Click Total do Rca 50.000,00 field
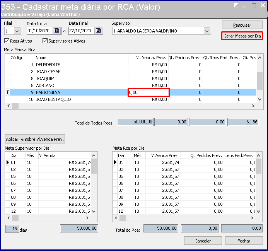The height and width of the screenshot is (251, 268). 161,229
